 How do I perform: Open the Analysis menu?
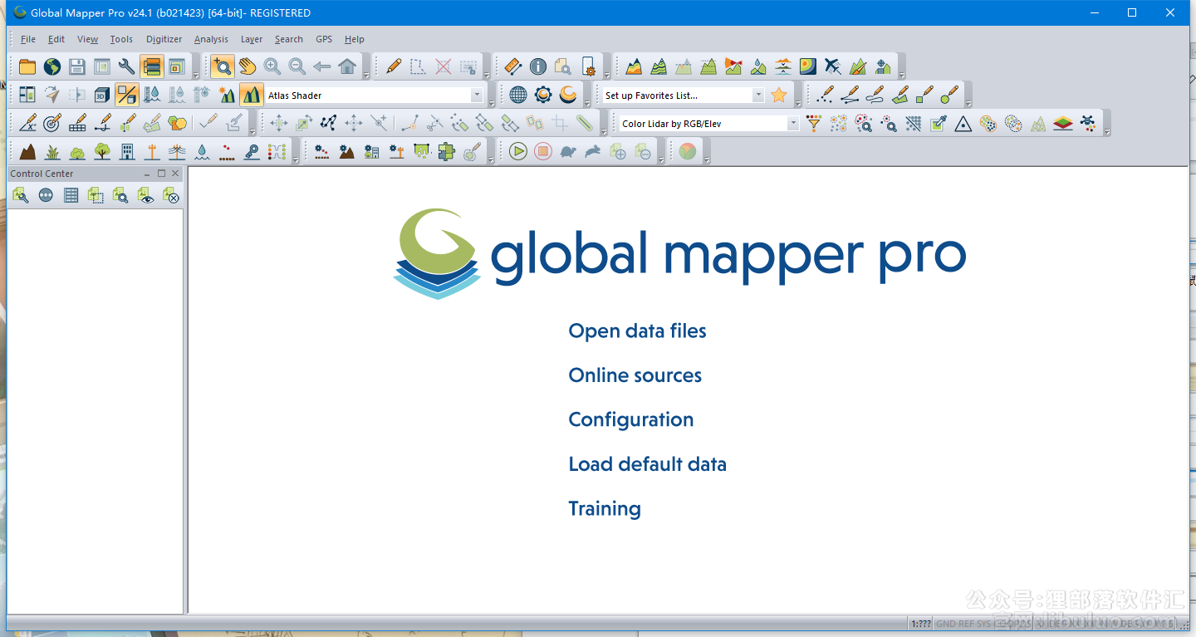coord(211,39)
